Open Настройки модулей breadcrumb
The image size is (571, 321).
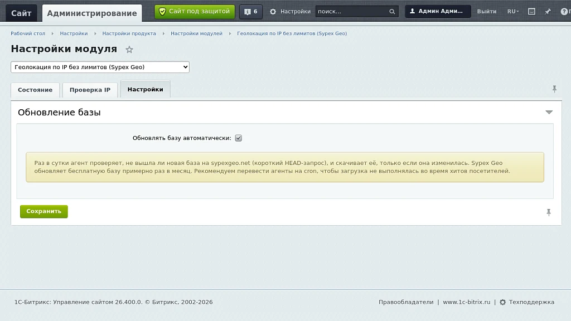(196, 33)
